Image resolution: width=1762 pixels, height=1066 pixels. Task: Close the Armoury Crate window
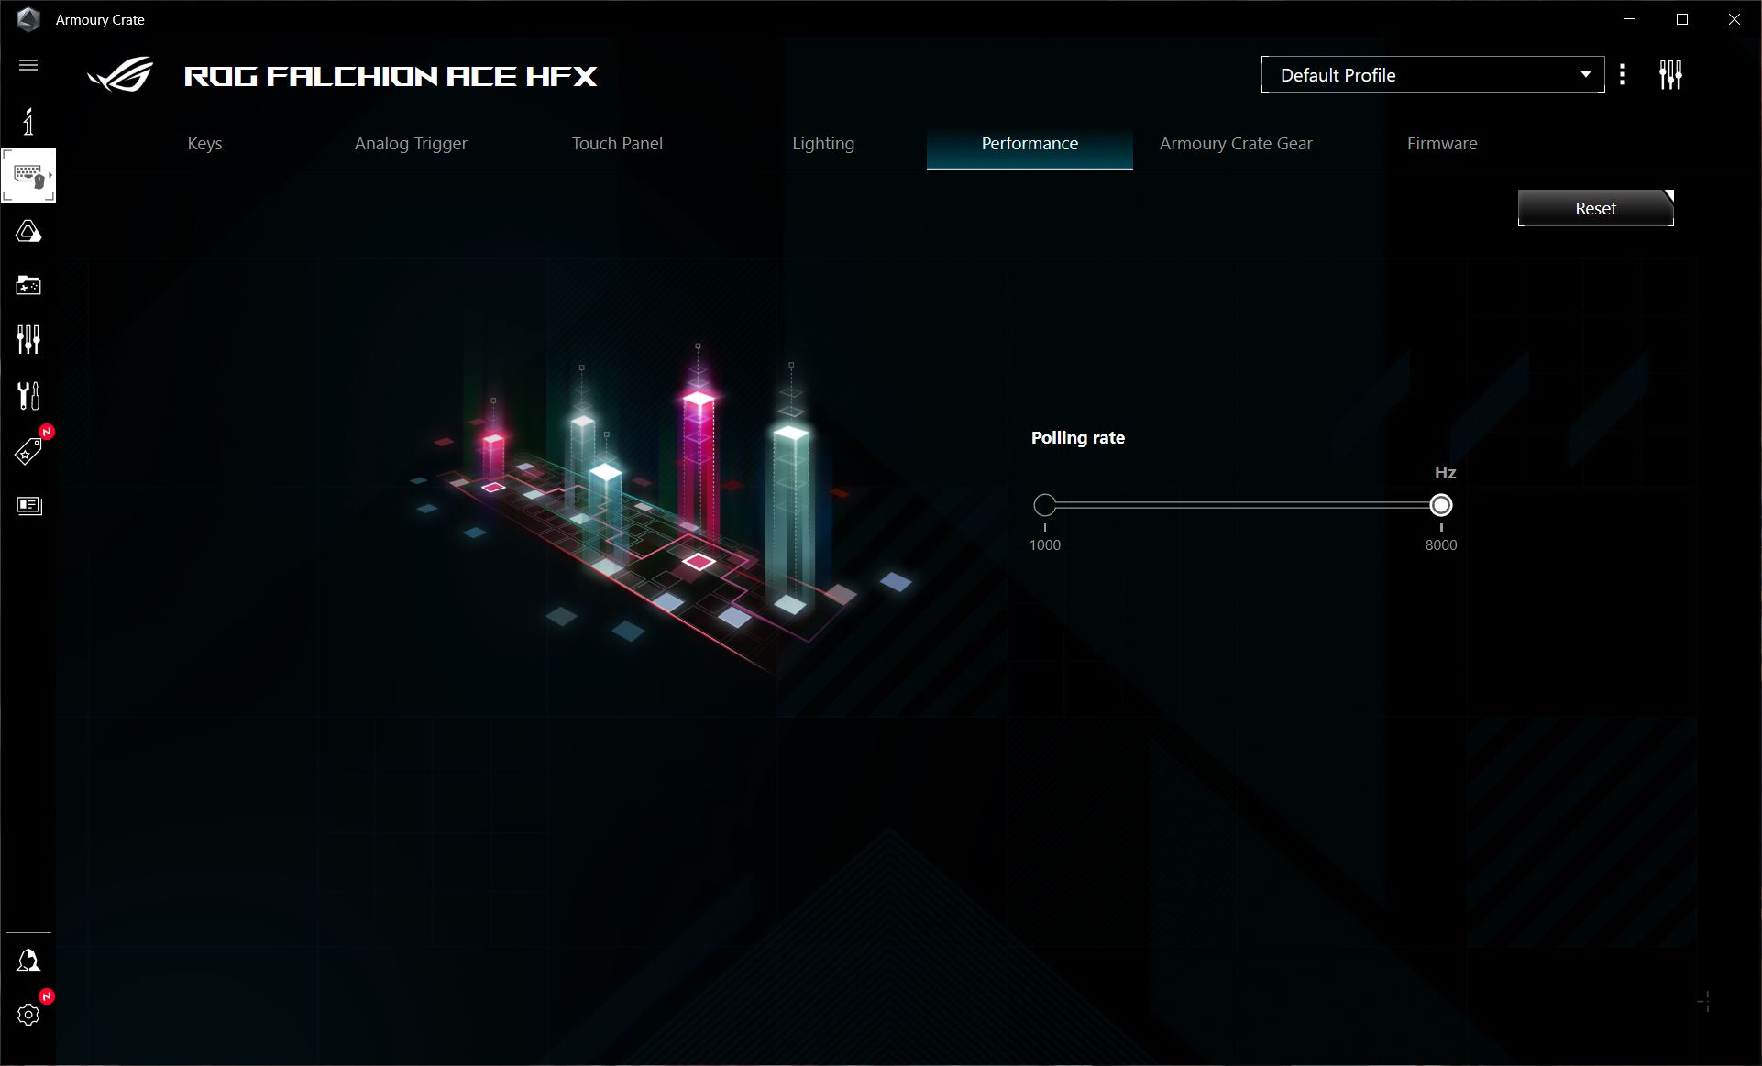point(1734,19)
